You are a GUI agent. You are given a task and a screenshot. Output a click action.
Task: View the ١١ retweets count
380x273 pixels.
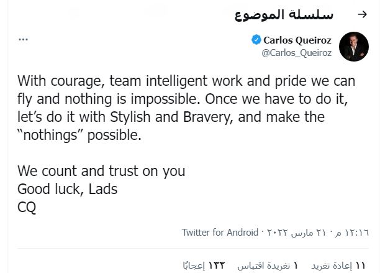pos(360,266)
